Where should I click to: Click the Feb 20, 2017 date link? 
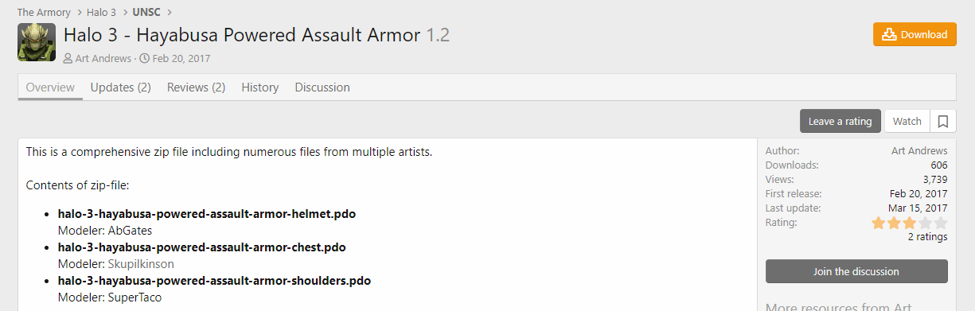(x=181, y=58)
